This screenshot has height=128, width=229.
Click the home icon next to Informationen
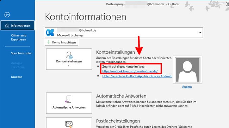point(7,26)
